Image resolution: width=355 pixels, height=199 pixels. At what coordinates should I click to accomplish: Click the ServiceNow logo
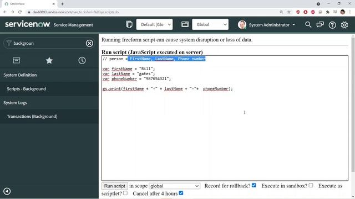pyautogui.click(x=27, y=24)
